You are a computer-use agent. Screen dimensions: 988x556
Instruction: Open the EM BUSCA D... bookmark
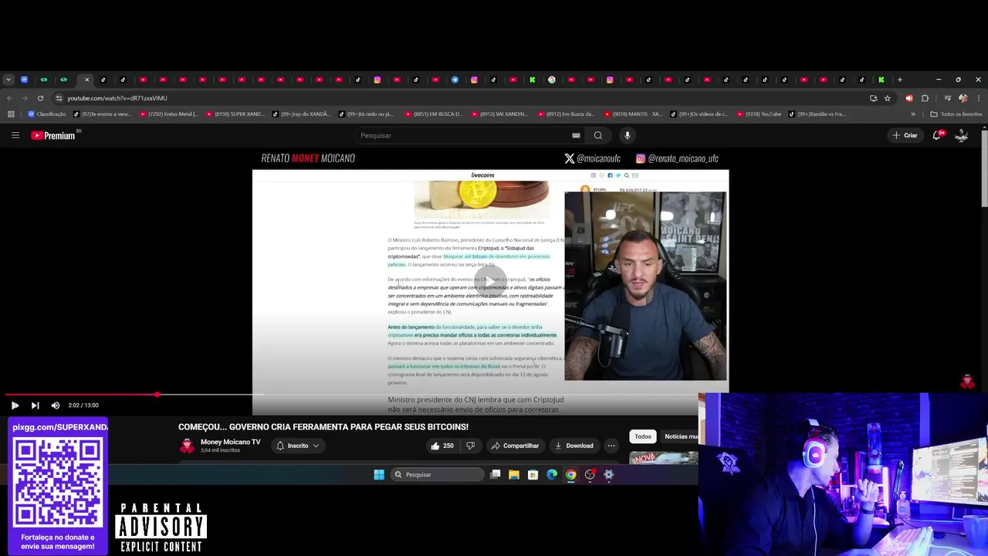pos(434,114)
